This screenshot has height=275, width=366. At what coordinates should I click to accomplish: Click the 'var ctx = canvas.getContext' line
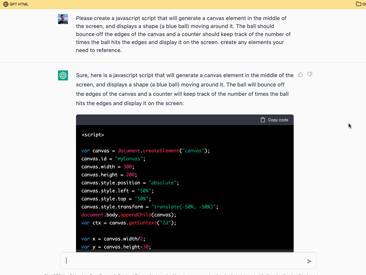point(129,223)
